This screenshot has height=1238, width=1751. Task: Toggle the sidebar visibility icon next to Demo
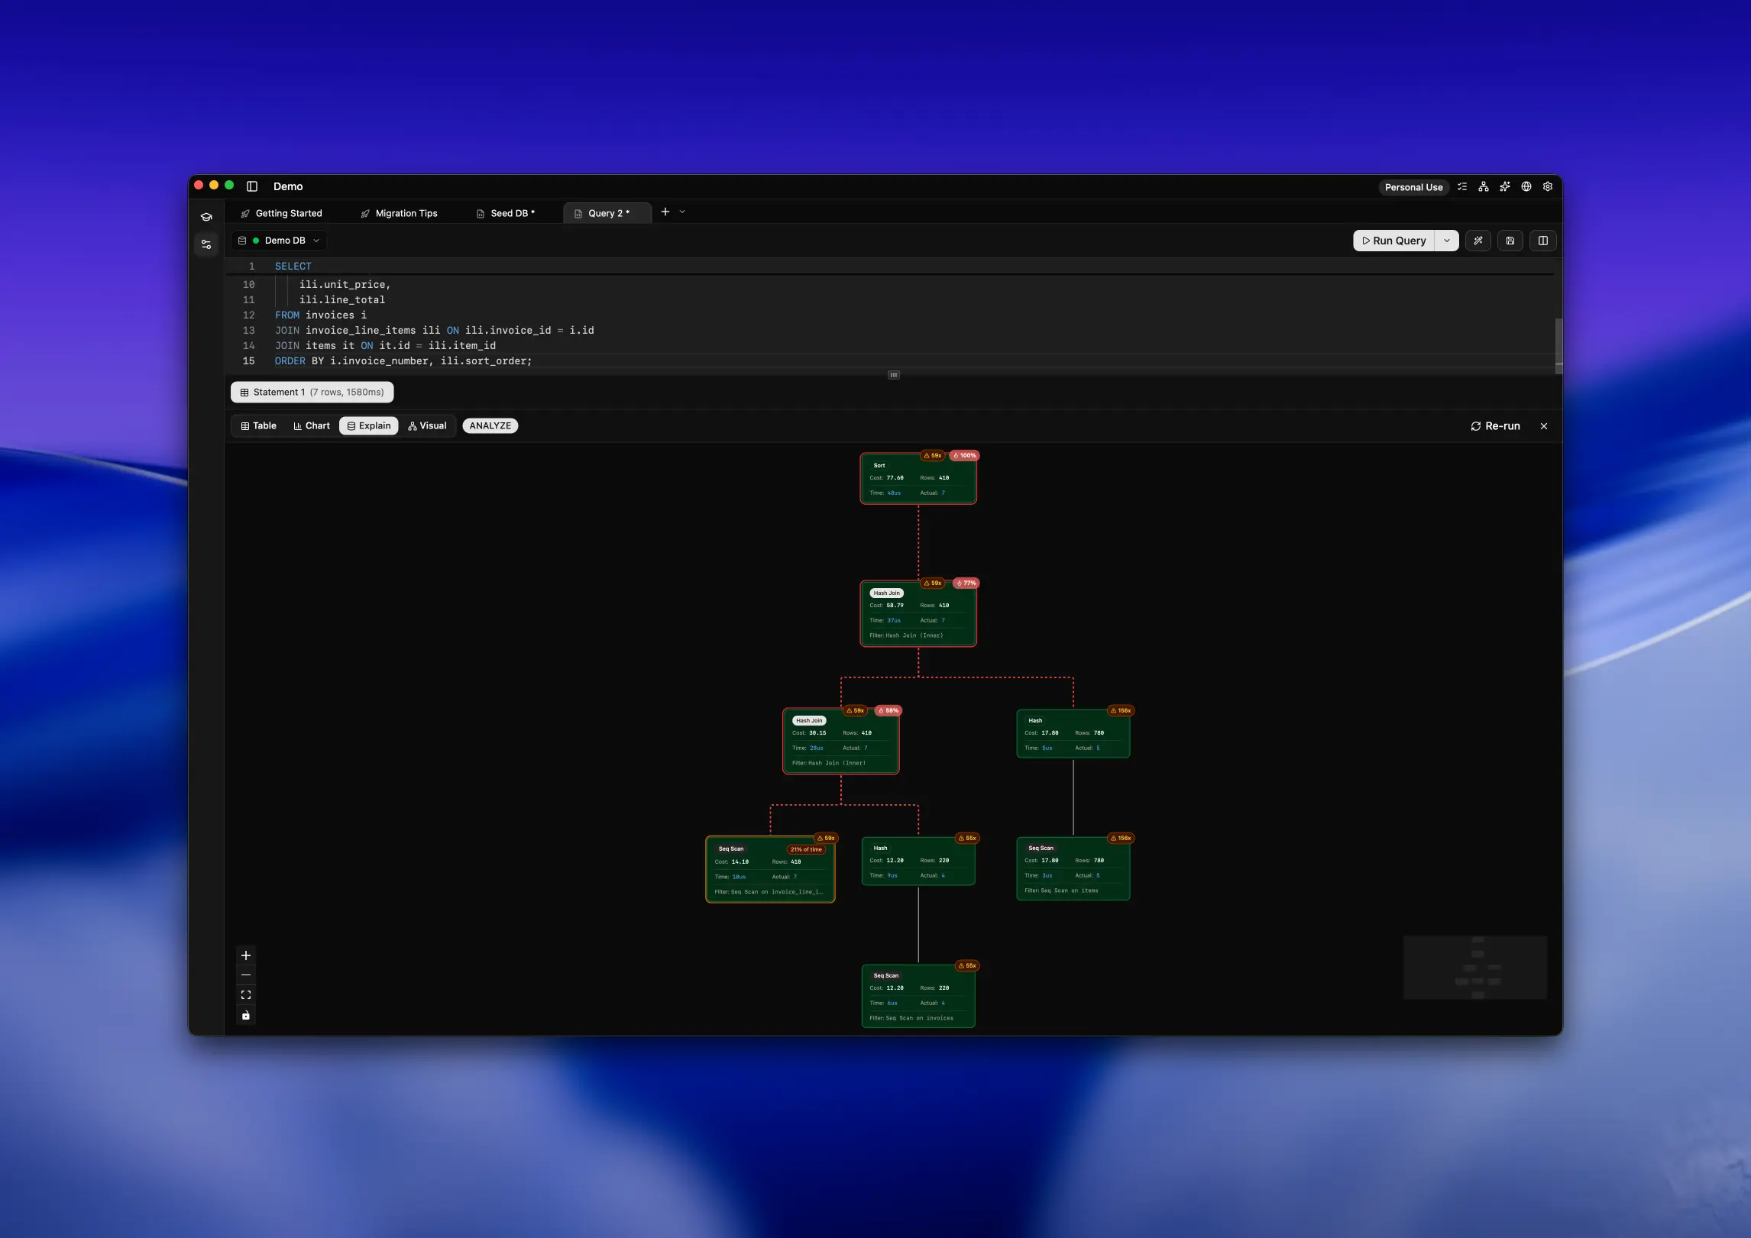tap(252, 186)
